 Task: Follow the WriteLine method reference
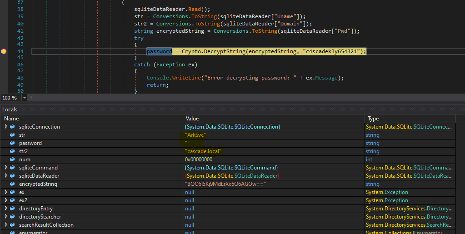click(x=185, y=78)
